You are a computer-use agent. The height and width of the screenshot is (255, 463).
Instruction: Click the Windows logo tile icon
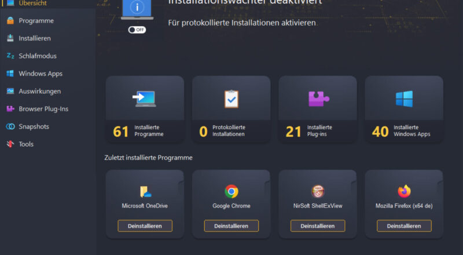coord(404,99)
